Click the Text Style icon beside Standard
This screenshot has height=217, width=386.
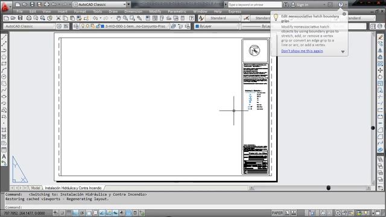(201, 18)
